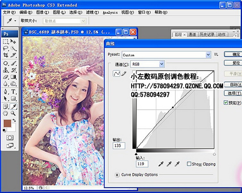Open the 取样大小 sample size dropdown
Screen dimensions: 242x193
(x=64, y=21)
